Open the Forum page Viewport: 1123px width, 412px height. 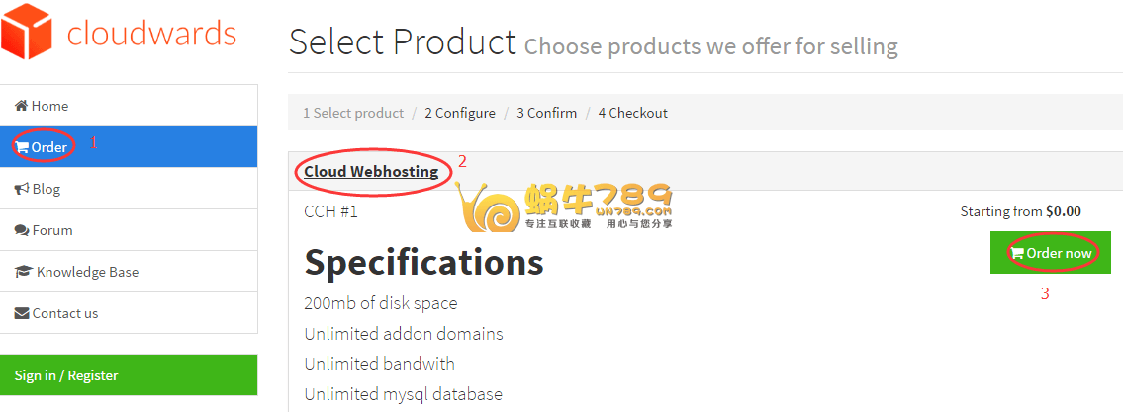129,230
